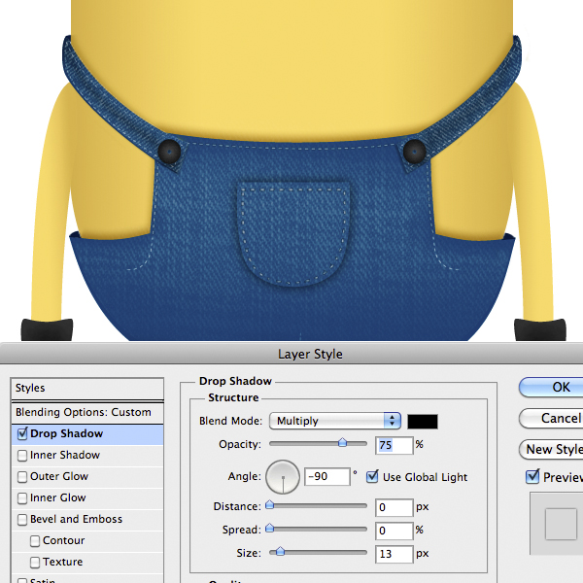Click the Cancel button

tap(554, 418)
